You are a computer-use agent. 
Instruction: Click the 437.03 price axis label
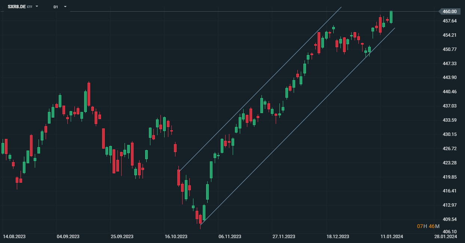coord(450,106)
